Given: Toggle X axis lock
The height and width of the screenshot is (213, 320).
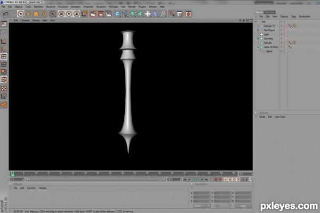Looking at the screenshot, I should tap(61, 14).
